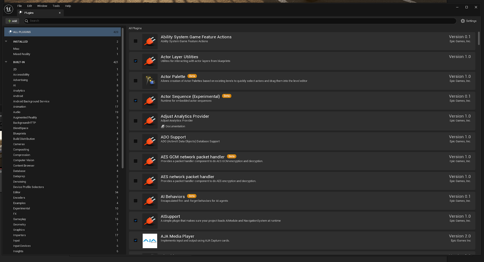Open the Window menu

pos(42,6)
